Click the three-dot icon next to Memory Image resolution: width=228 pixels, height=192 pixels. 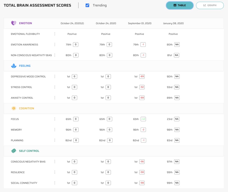[54, 130]
